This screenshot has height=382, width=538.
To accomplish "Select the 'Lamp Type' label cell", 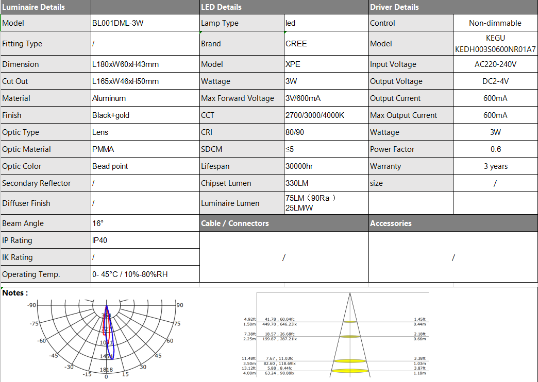I will [242, 23].
